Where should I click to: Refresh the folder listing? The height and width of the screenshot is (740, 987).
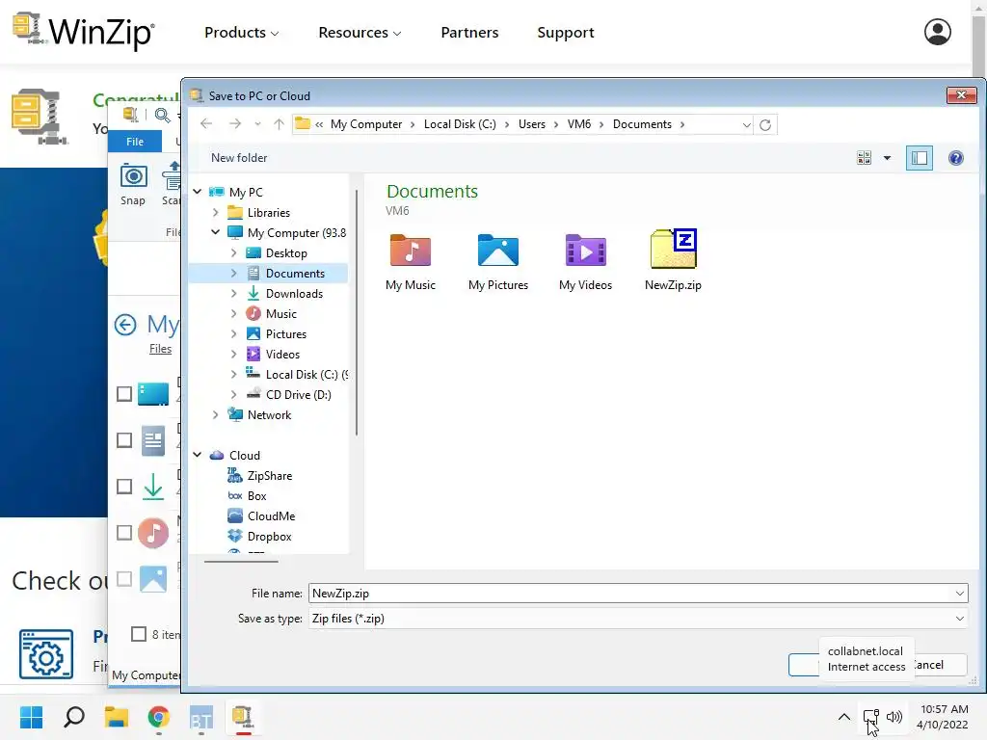tap(765, 124)
